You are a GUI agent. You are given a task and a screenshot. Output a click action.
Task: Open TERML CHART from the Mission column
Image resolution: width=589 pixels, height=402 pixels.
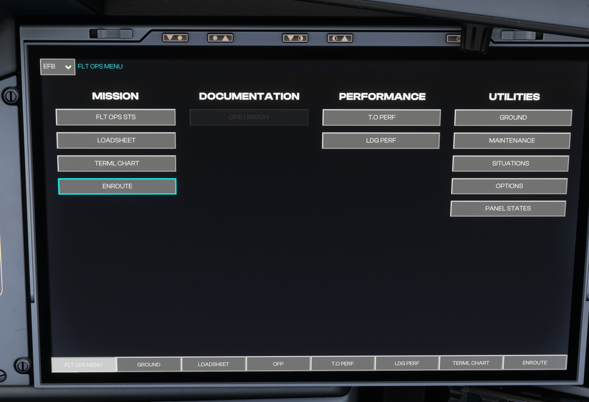[x=117, y=164]
